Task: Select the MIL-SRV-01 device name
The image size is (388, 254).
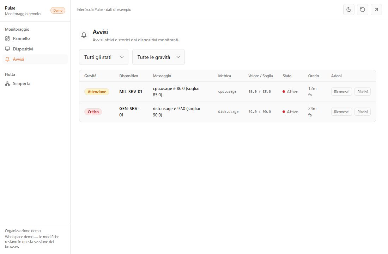Action: tap(131, 92)
